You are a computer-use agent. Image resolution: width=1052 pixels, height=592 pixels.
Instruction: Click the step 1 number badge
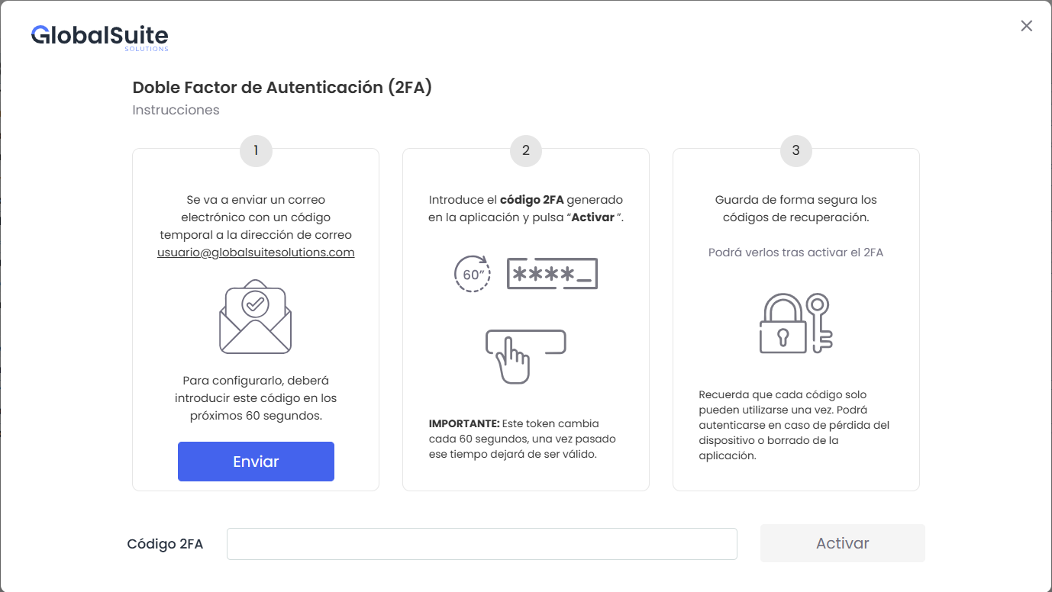click(x=256, y=150)
